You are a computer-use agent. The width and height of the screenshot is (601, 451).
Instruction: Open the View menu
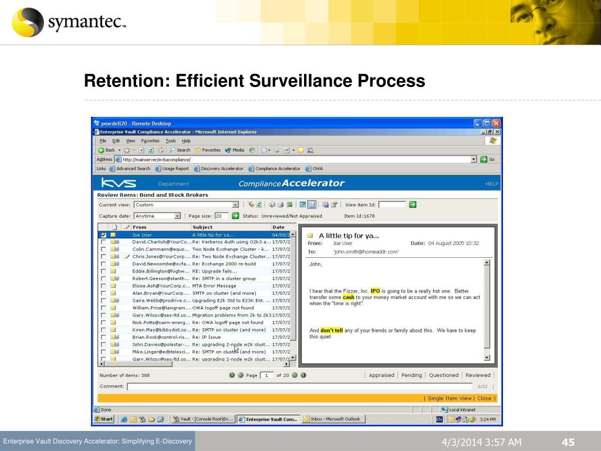pyautogui.click(x=131, y=141)
